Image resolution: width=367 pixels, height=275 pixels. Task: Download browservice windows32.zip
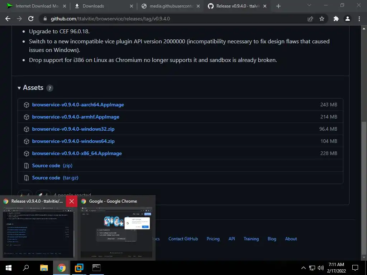click(x=73, y=129)
